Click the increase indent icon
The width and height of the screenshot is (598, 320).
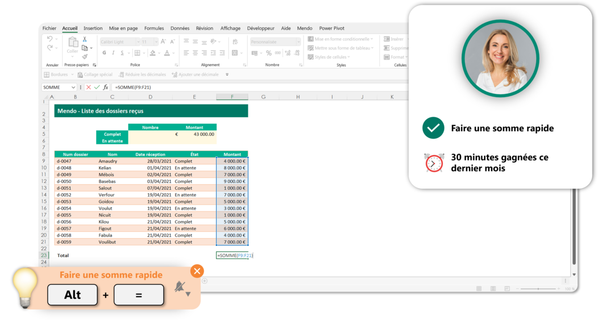[x=222, y=53]
